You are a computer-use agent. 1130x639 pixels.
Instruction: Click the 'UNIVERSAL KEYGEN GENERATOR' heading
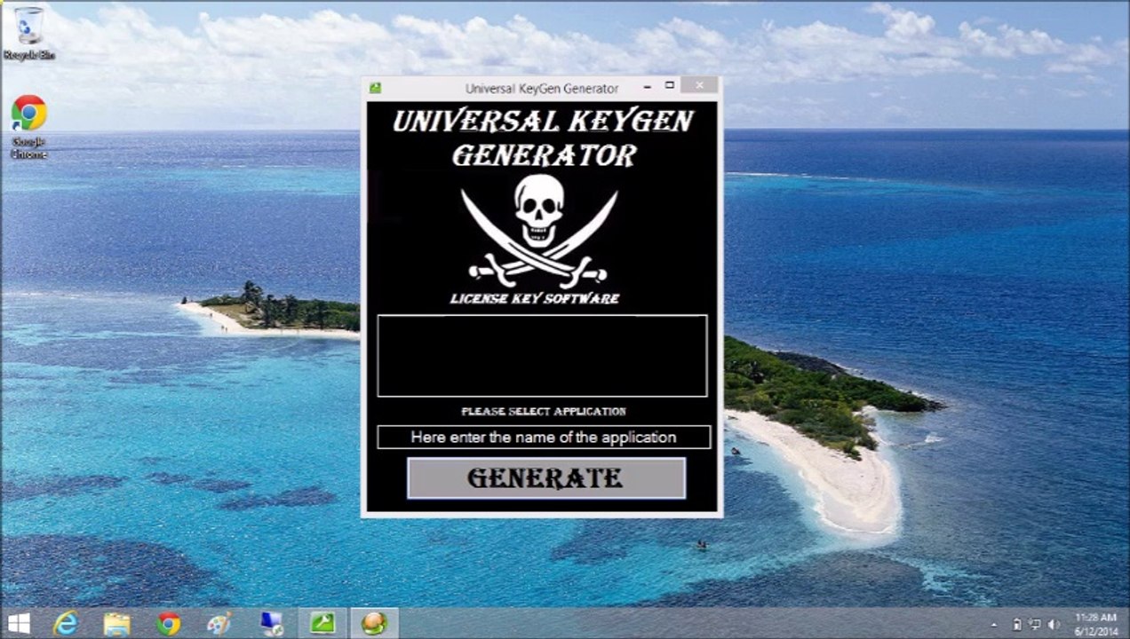(x=543, y=138)
